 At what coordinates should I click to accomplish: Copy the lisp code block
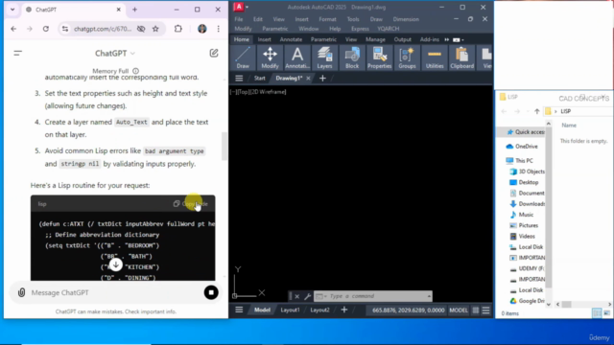click(191, 204)
